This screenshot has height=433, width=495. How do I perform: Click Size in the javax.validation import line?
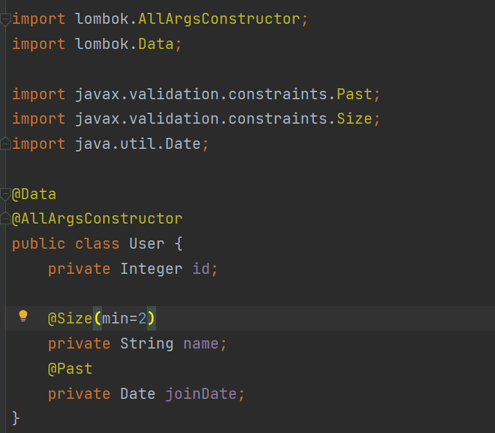coord(354,119)
